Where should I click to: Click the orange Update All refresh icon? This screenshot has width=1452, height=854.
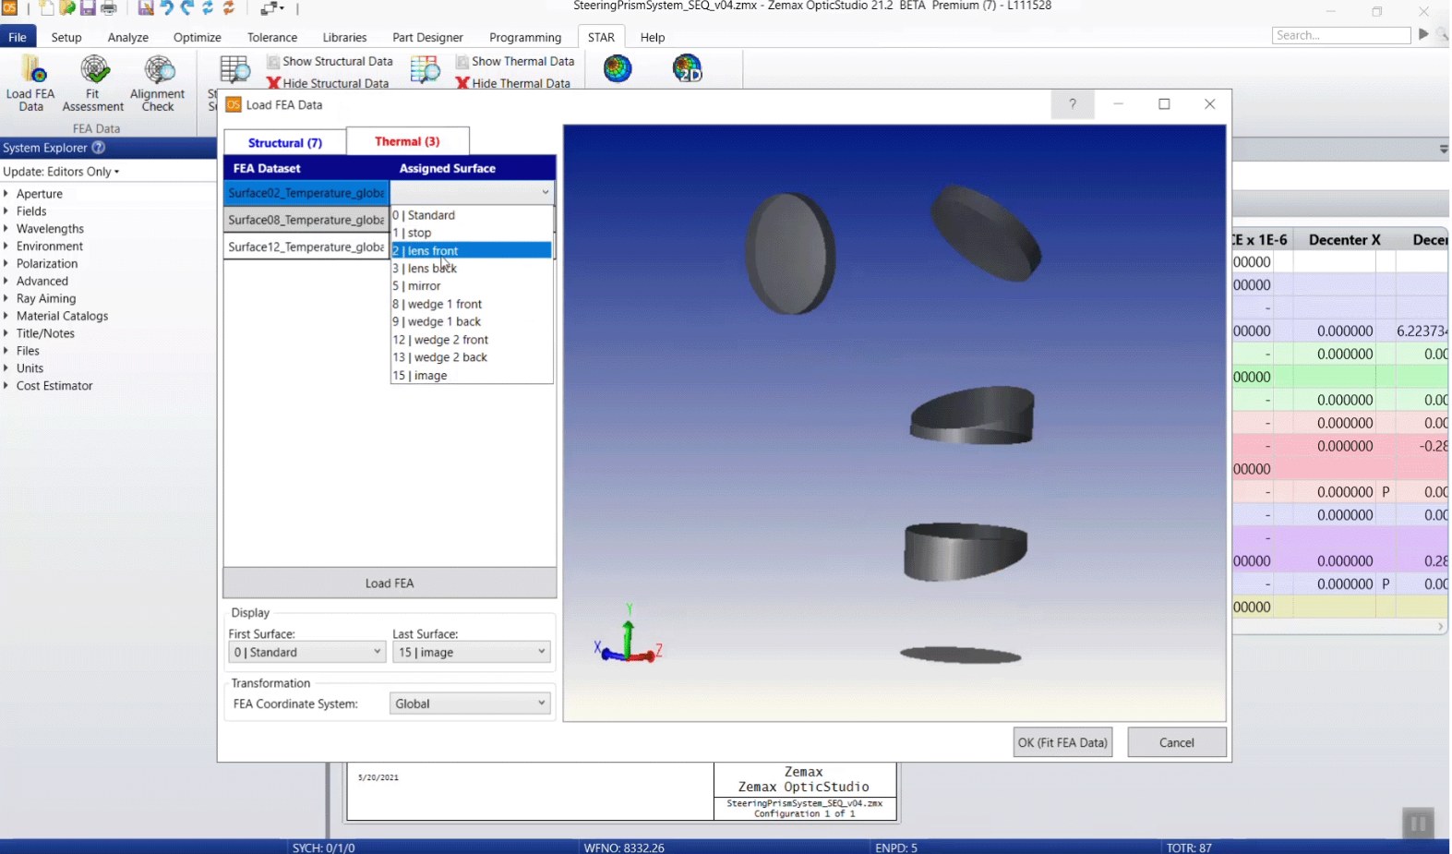(229, 8)
